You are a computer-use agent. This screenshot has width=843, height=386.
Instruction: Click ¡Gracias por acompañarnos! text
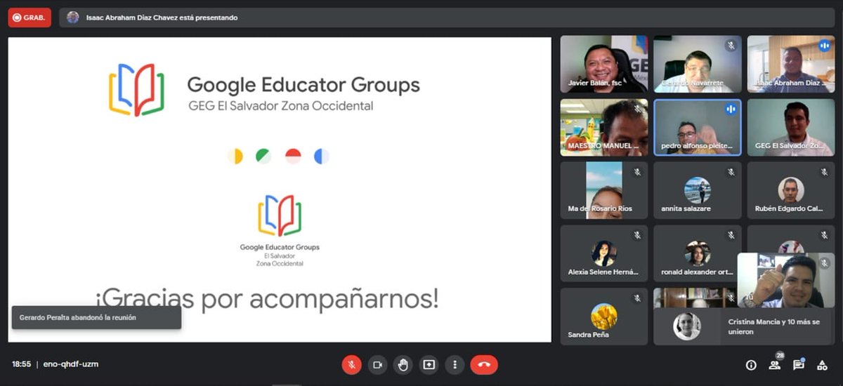(x=267, y=298)
